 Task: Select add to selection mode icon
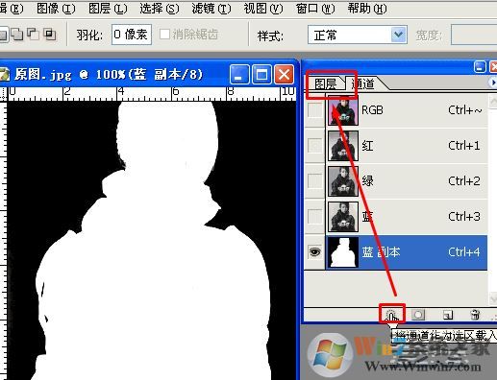(17, 35)
